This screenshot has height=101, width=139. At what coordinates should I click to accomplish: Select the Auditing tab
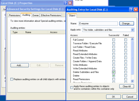tap(26, 15)
